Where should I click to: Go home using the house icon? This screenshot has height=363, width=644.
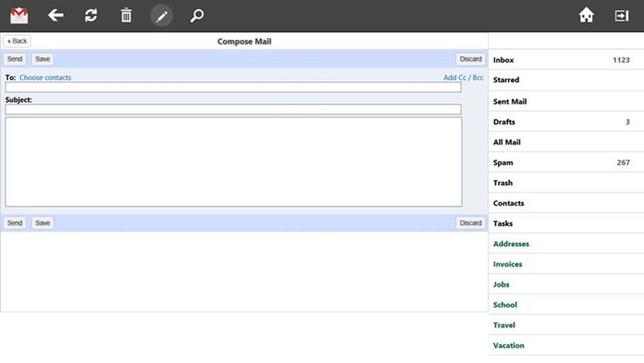586,16
